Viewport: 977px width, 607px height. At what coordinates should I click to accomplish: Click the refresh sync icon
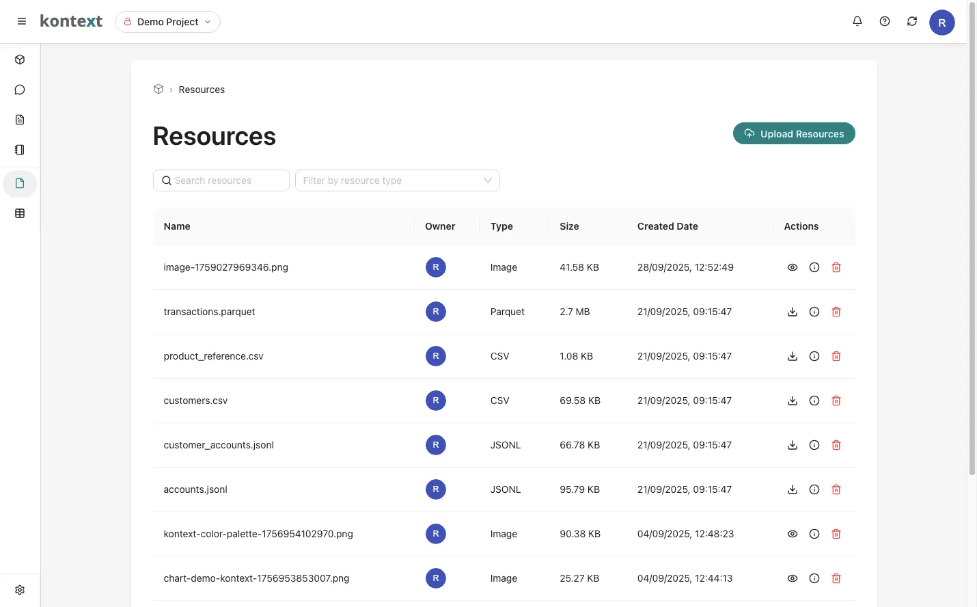coord(912,21)
